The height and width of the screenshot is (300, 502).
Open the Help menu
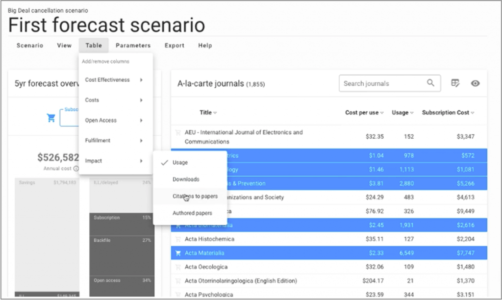click(x=205, y=46)
